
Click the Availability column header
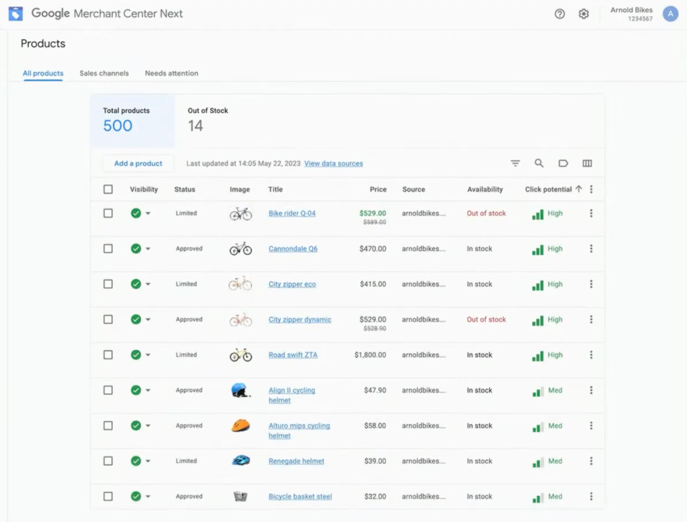485,189
